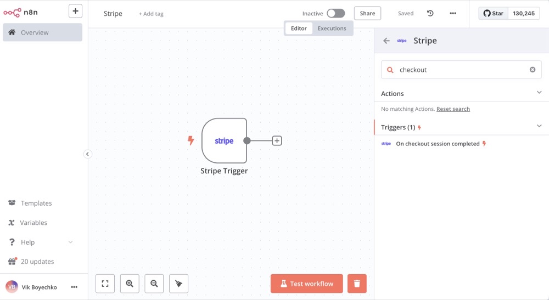Image resolution: width=549 pixels, height=300 pixels.
Task: Click the Stripe panel header title
Action: 425,41
